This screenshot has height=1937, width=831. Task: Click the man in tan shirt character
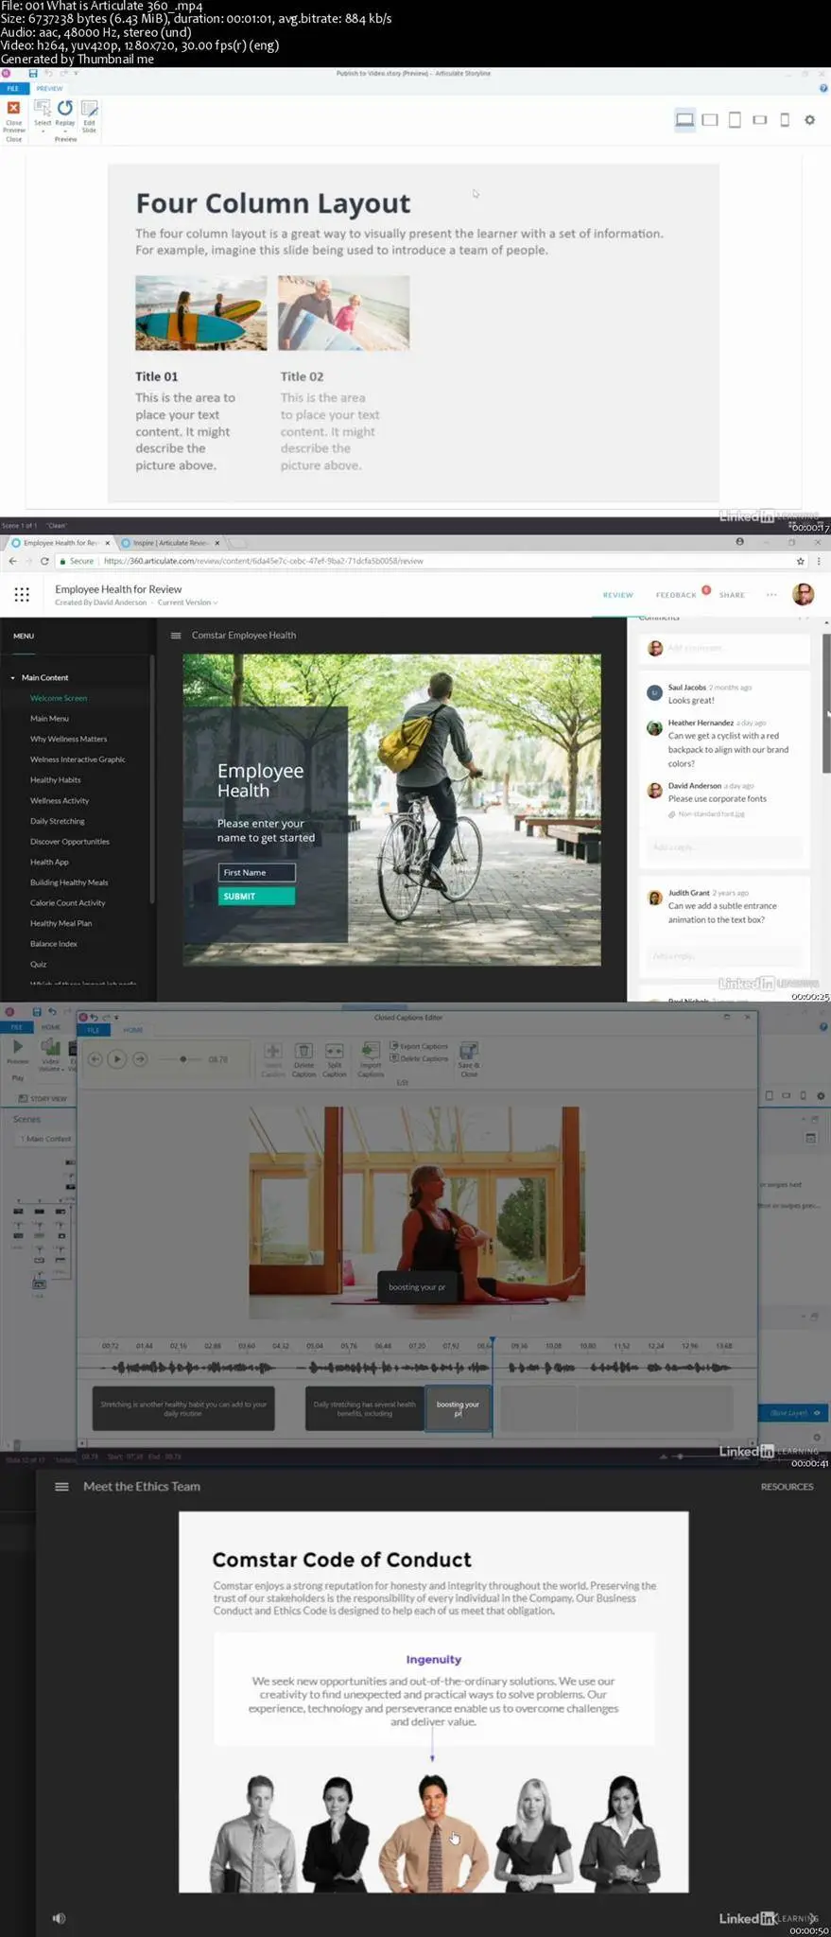click(x=433, y=1833)
